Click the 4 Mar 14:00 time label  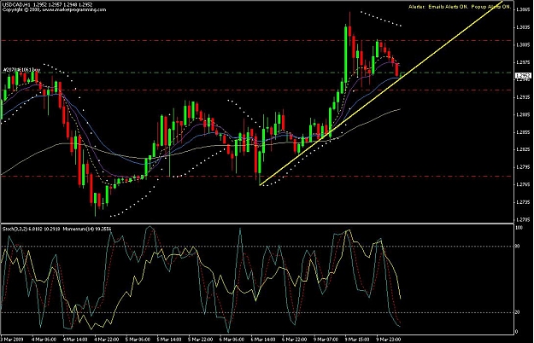click(75, 340)
